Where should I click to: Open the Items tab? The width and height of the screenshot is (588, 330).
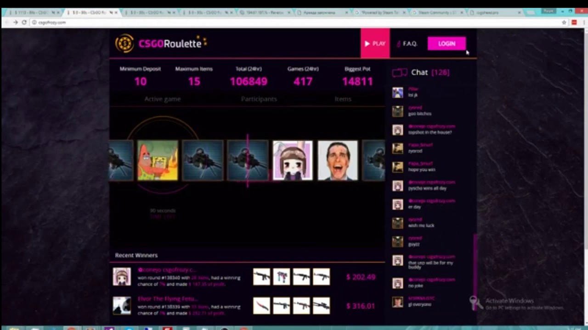click(x=343, y=99)
